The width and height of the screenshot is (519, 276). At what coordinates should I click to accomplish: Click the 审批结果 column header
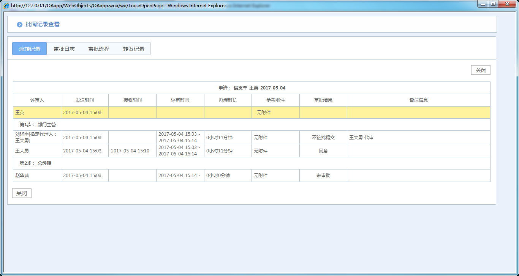[x=323, y=100]
